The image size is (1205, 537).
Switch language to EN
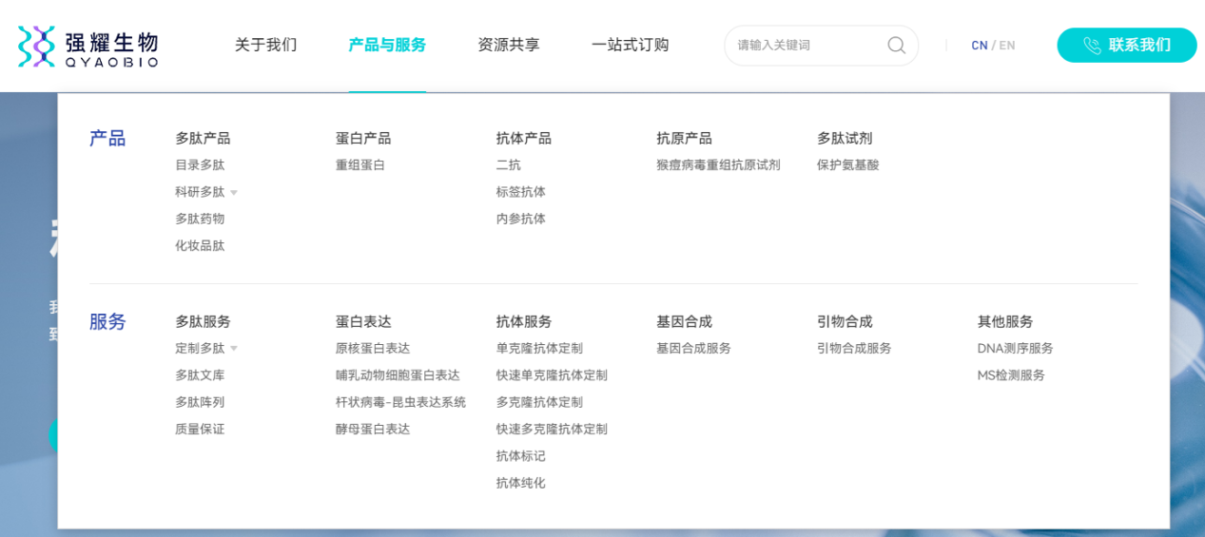[x=1006, y=46]
